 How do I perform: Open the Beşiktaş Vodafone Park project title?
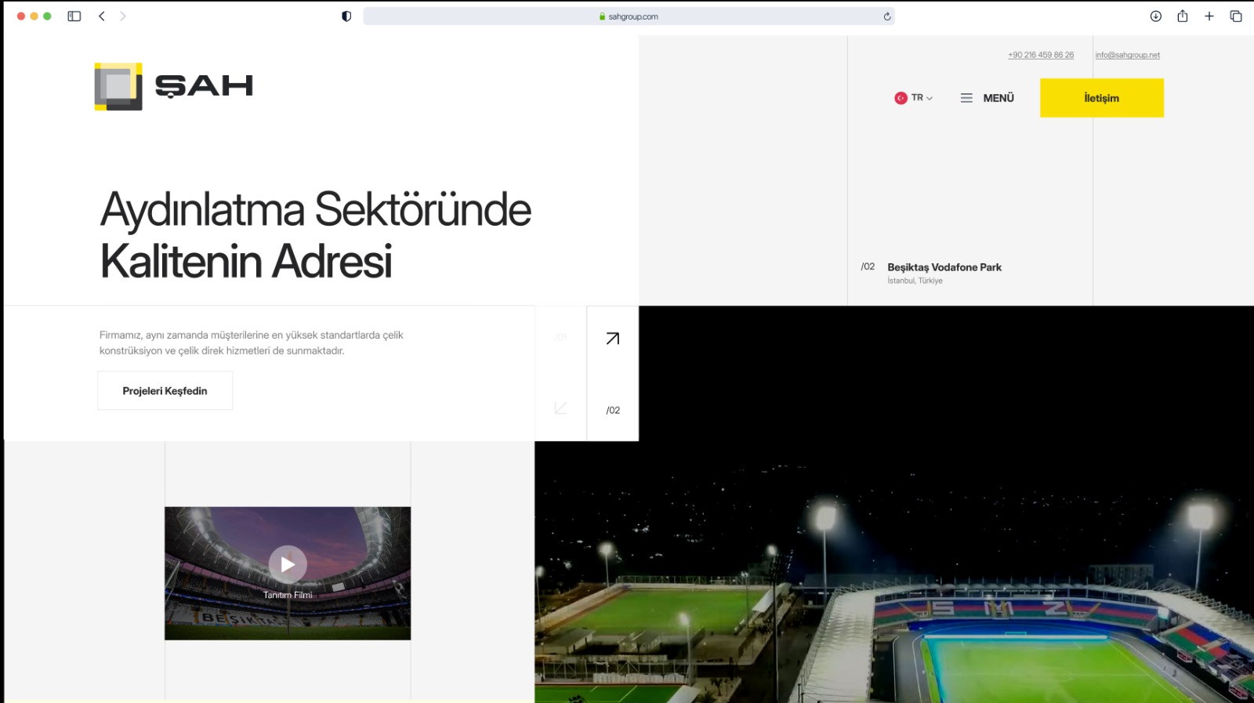944,267
